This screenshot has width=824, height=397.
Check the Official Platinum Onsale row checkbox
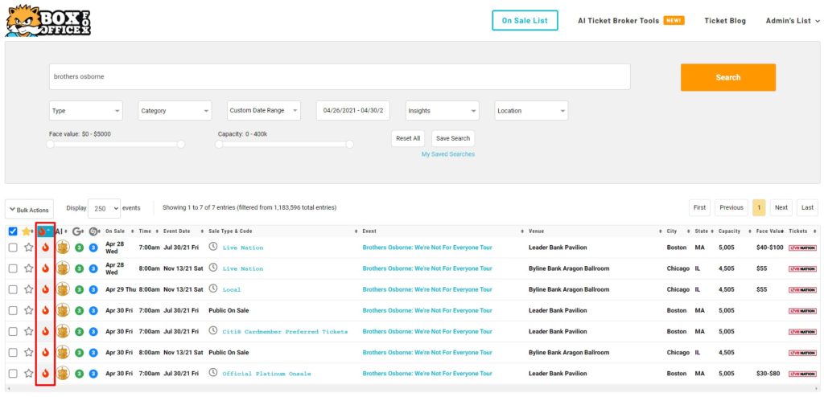(13, 373)
